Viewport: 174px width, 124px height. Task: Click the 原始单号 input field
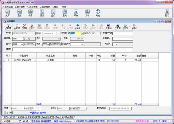click(x=123, y=33)
